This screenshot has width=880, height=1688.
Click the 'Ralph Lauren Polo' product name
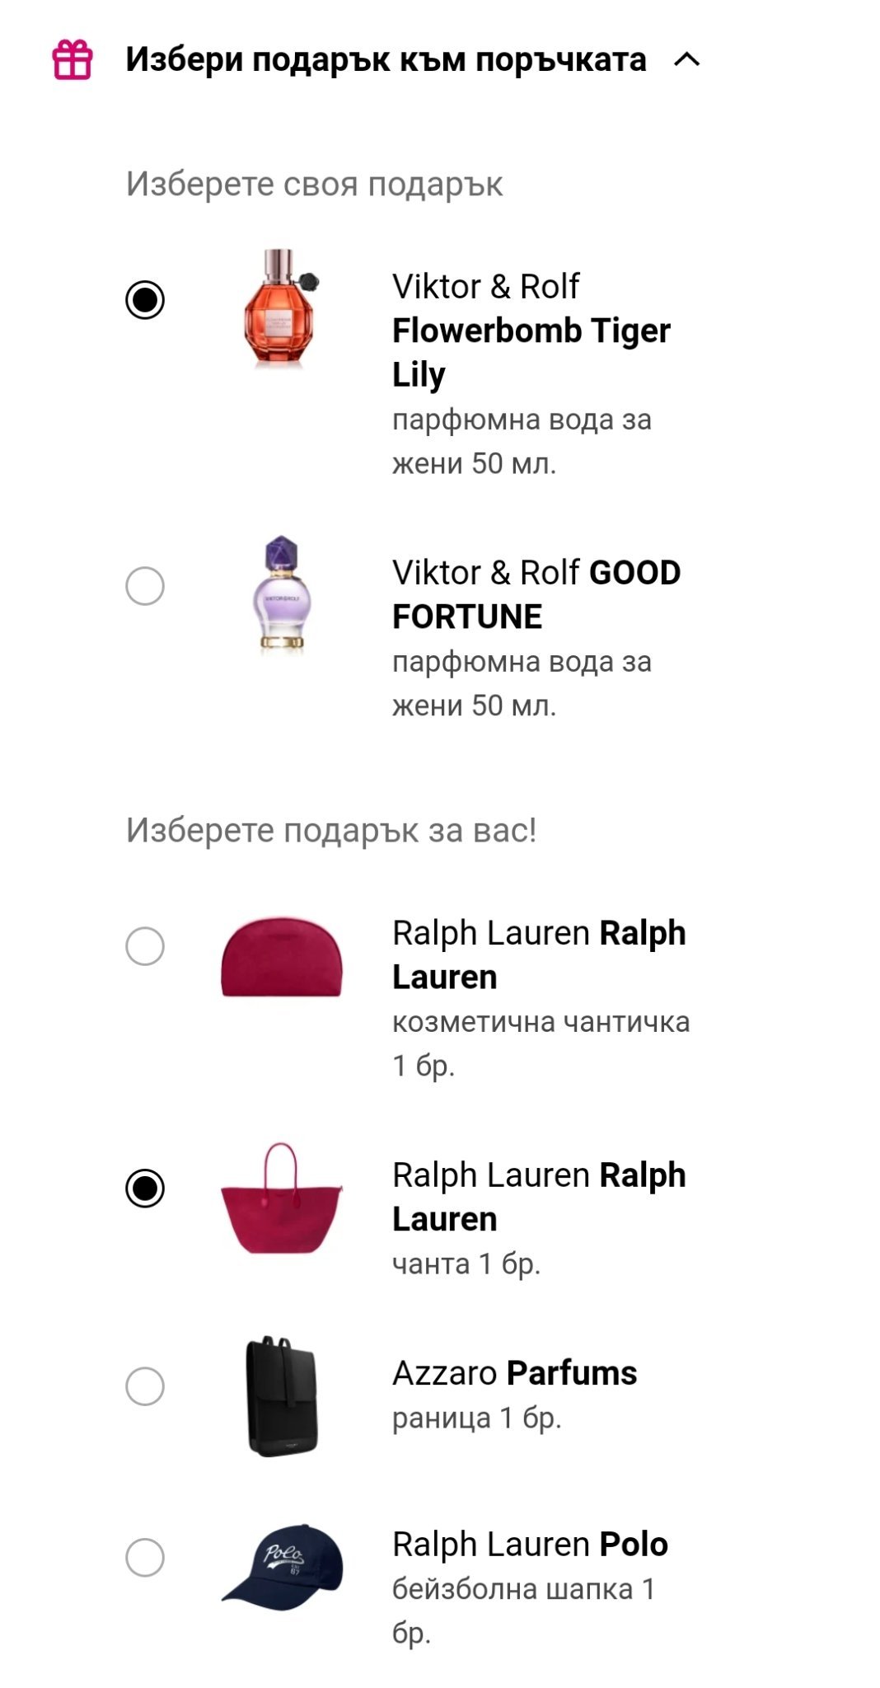pyautogui.click(x=530, y=1544)
